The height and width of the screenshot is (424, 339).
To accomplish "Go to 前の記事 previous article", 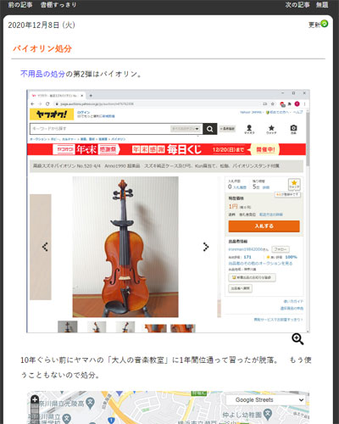I will point(20,5).
